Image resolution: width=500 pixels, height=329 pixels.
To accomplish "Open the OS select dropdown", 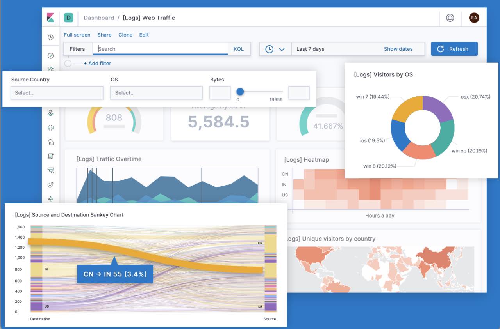I will click(x=156, y=92).
